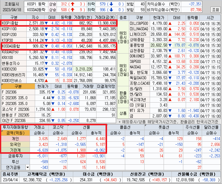222x184 pixels.
Task: Open the 연기금등 dropdown arrow
Action: click(28, 167)
